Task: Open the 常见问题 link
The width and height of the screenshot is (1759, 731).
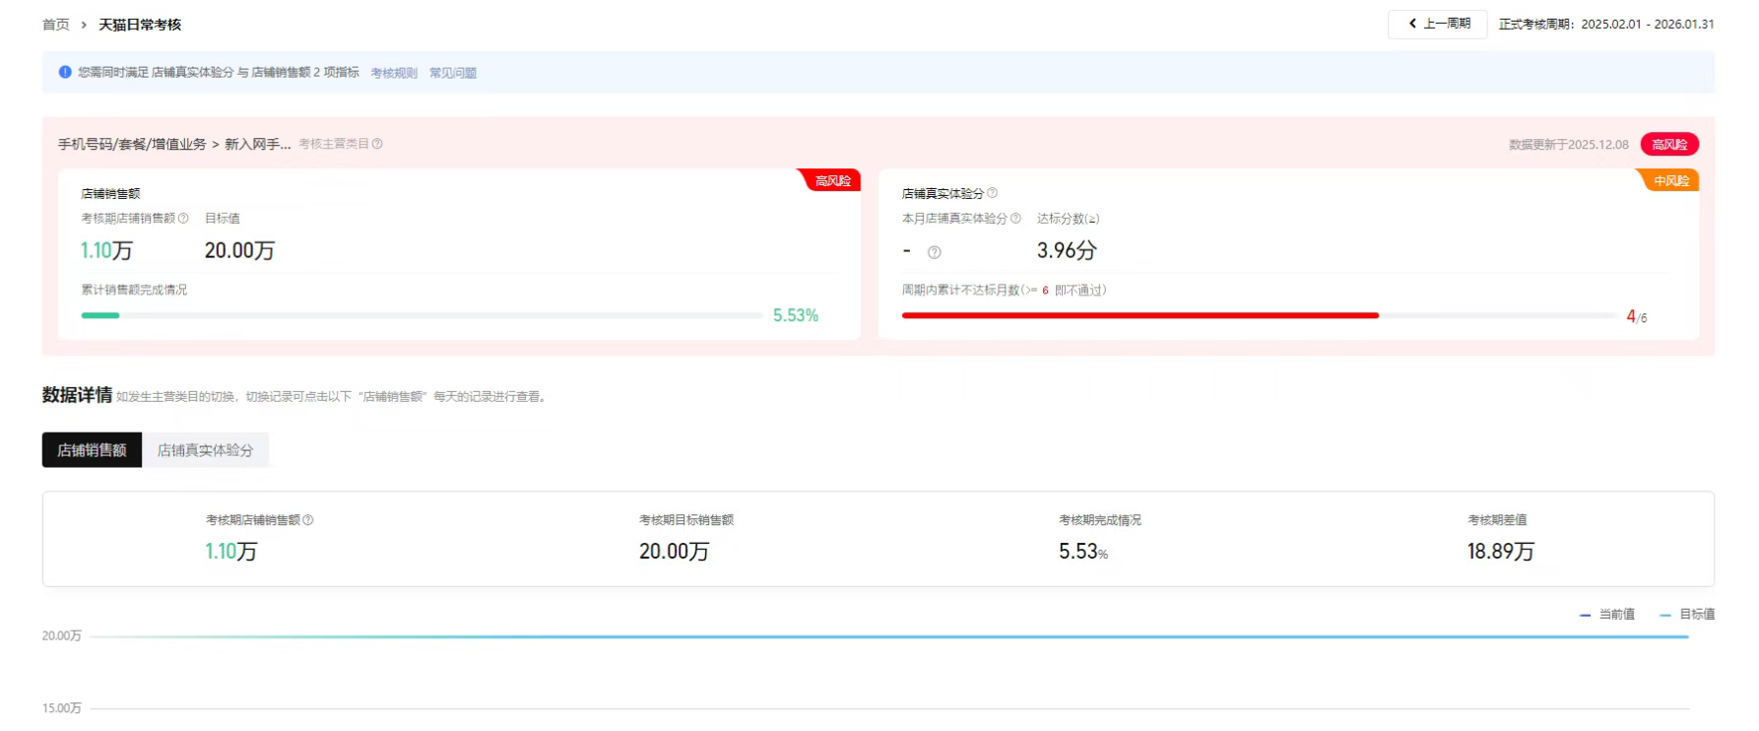Action: click(453, 73)
